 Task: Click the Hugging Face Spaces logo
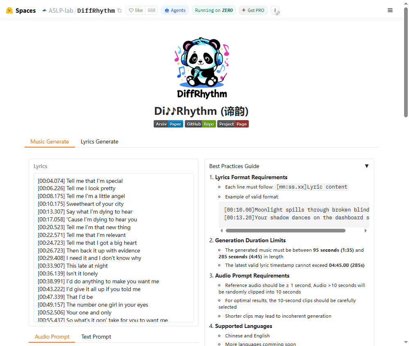pyautogui.click(x=9, y=10)
